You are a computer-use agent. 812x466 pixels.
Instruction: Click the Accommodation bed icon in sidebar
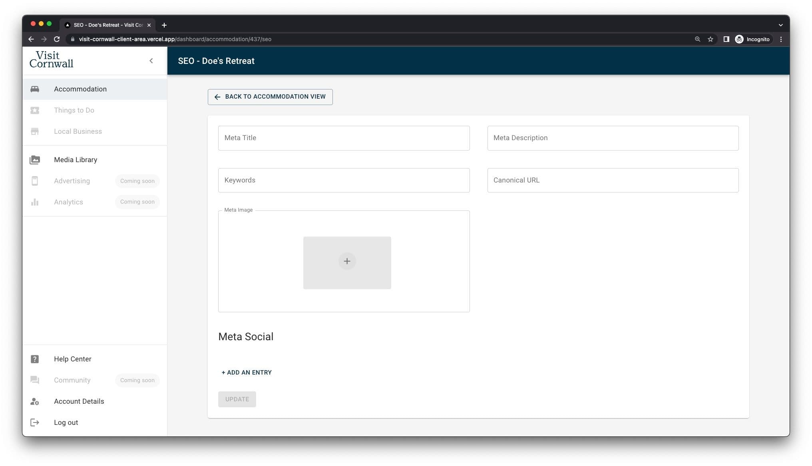pos(35,89)
